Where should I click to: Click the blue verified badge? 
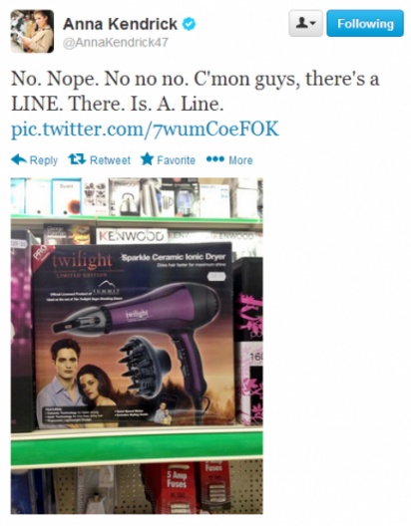[190, 24]
